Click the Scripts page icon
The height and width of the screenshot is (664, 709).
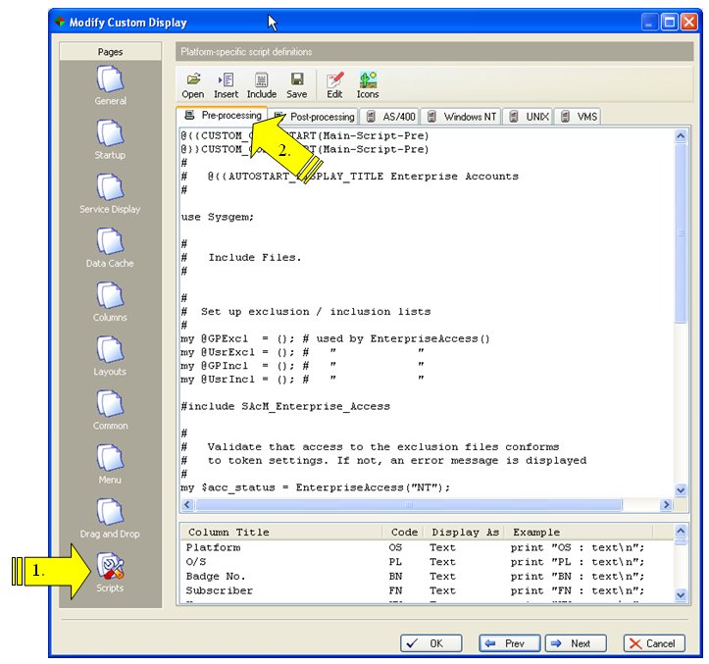(x=110, y=569)
